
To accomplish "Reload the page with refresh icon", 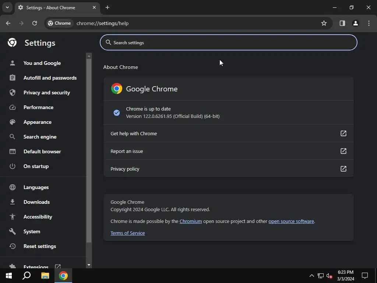I will tap(35, 23).
